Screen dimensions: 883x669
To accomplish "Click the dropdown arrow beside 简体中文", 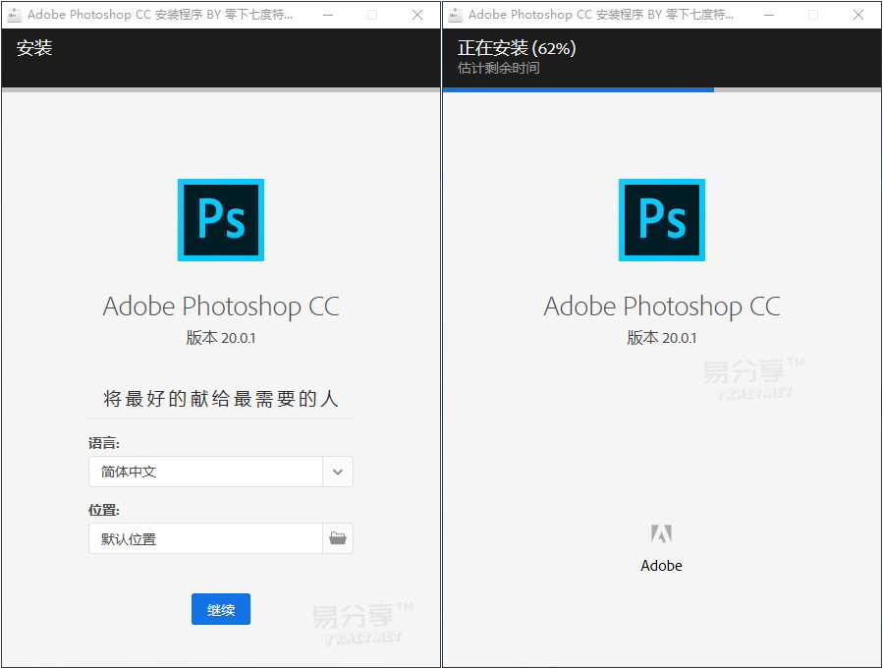I will 338,472.
